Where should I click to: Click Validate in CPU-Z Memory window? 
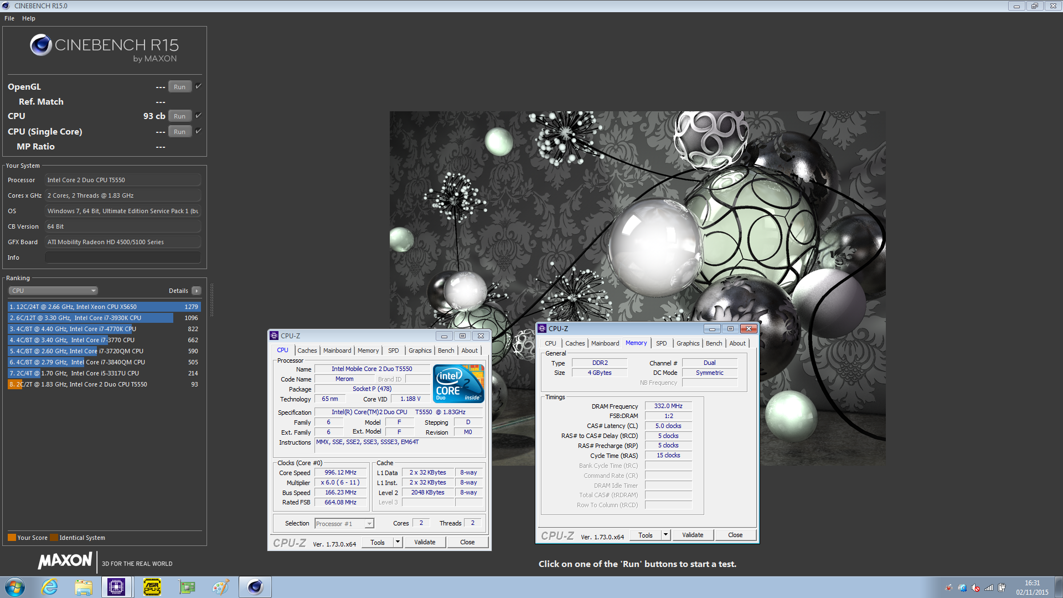pyautogui.click(x=693, y=535)
